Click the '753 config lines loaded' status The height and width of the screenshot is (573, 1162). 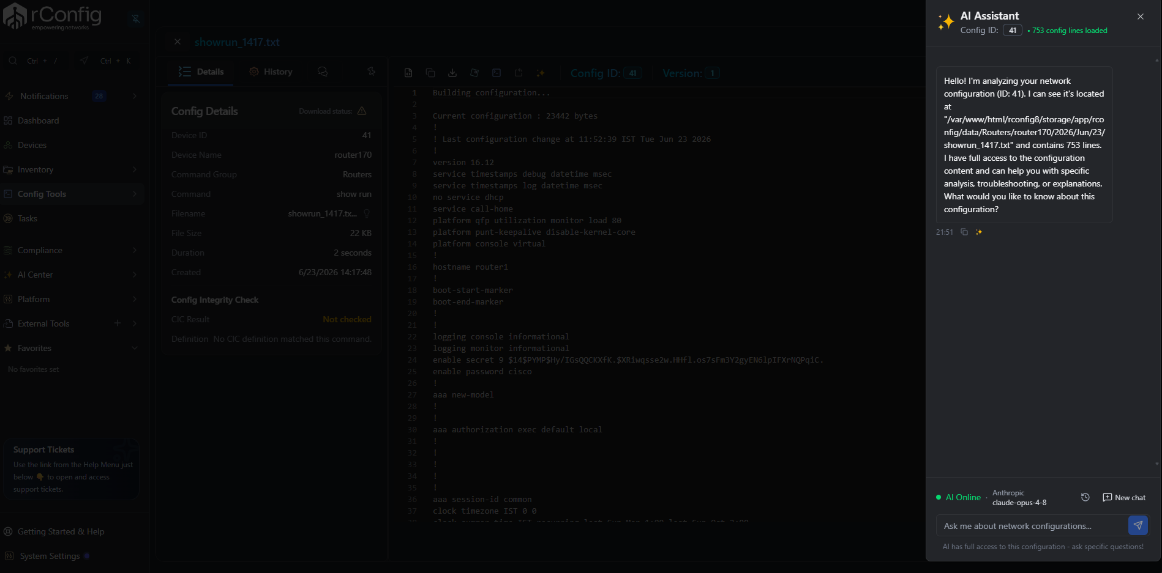(x=1069, y=31)
